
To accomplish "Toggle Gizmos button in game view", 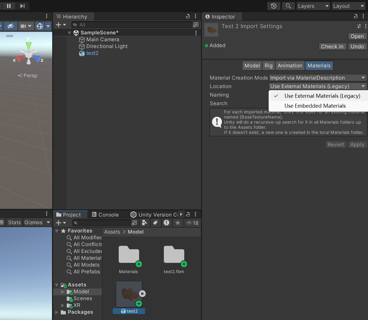I will click(x=33, y=223).
